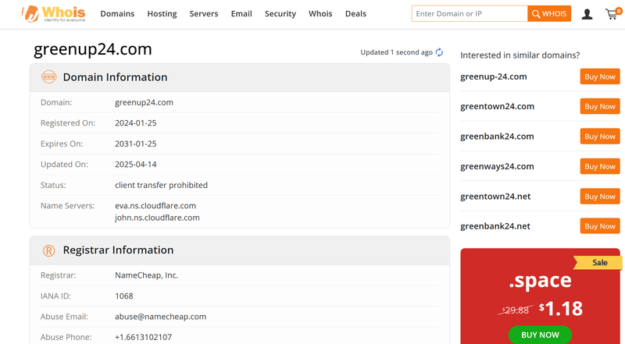Click the Updated 1 second ago text
Screen dimensions: 625x344
396,52
